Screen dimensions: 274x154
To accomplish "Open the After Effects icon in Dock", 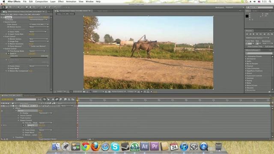I will 145,146.
